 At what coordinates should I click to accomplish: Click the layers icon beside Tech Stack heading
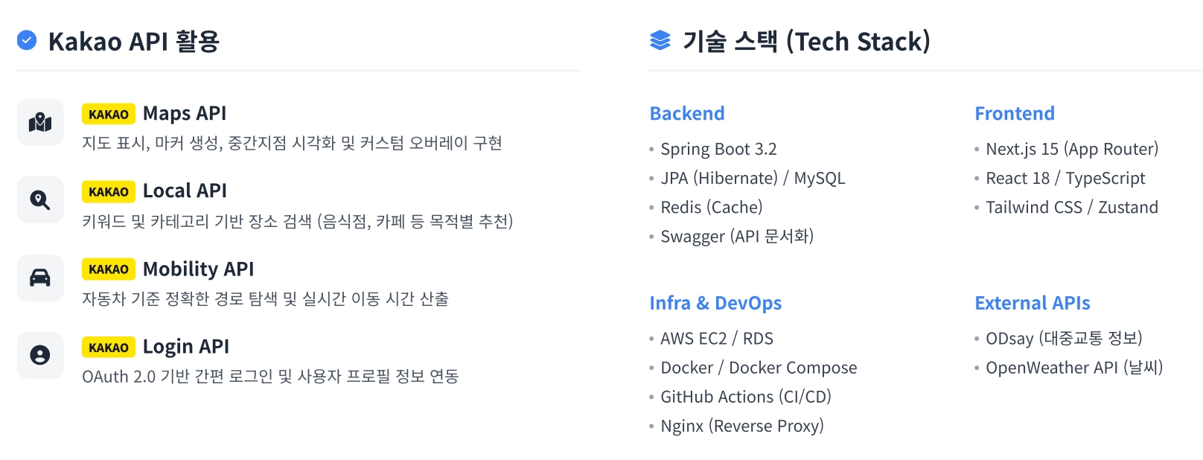click(660, 40)
